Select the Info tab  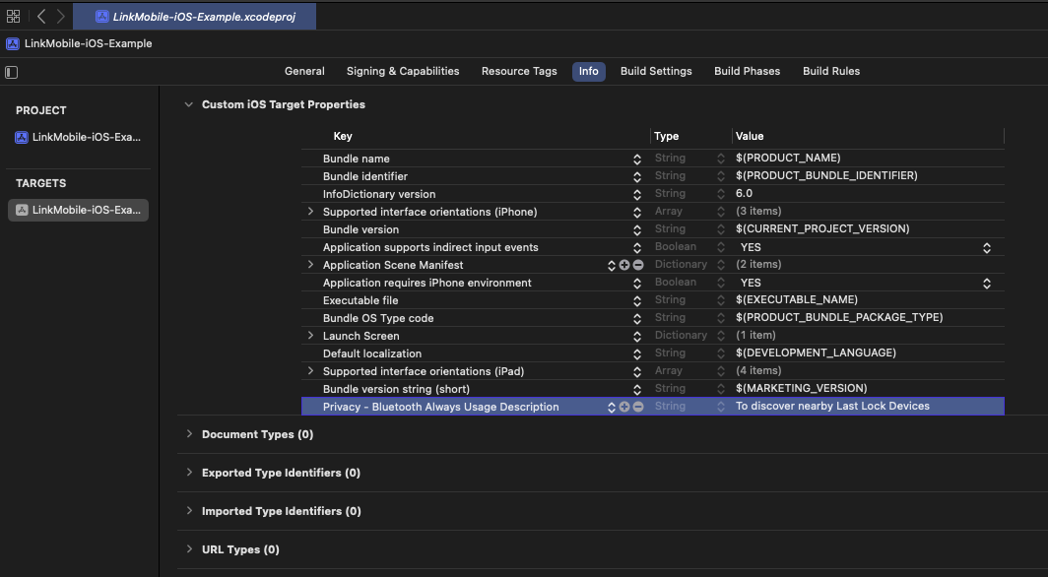[x=589, y=72]
